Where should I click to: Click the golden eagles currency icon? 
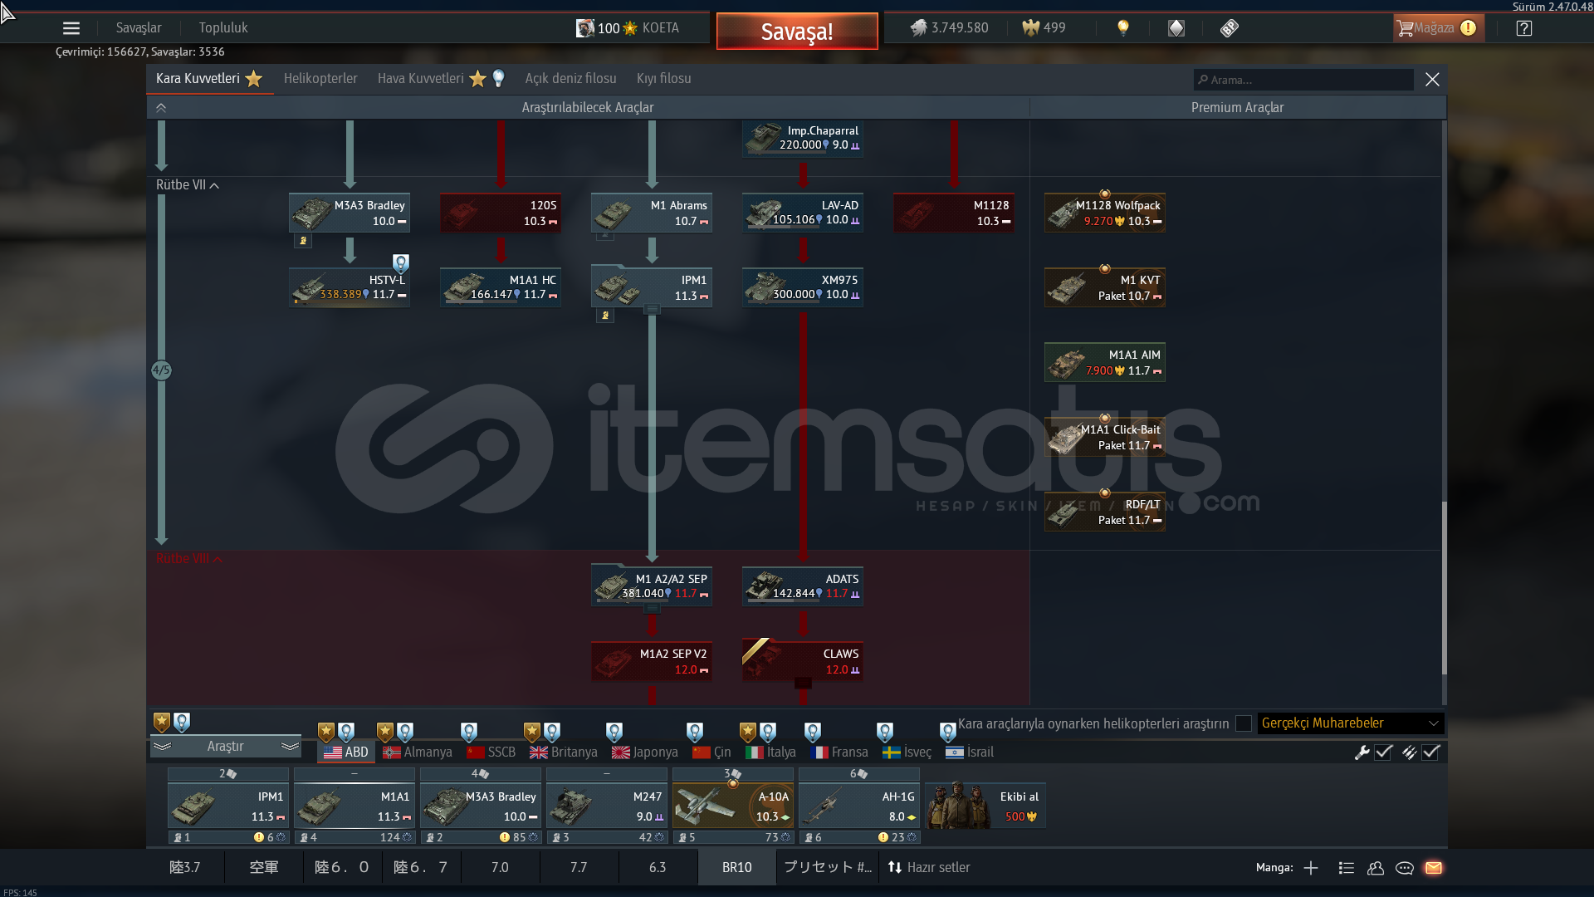1030,28
